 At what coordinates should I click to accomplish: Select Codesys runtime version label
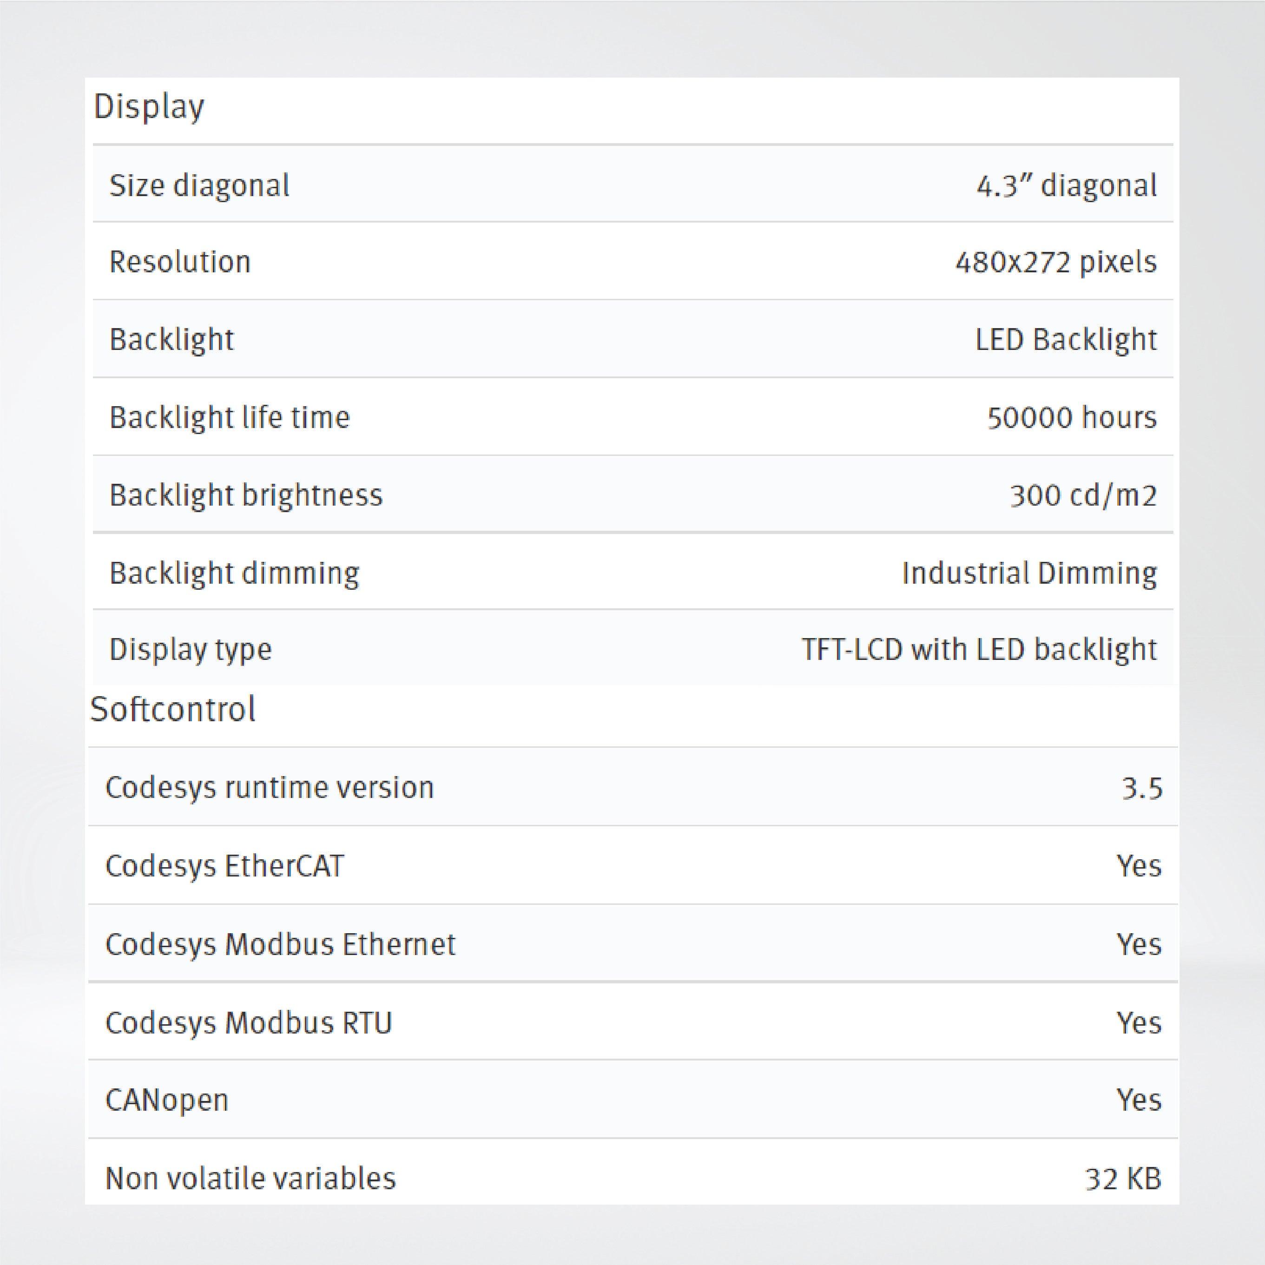tap(269, 787)
